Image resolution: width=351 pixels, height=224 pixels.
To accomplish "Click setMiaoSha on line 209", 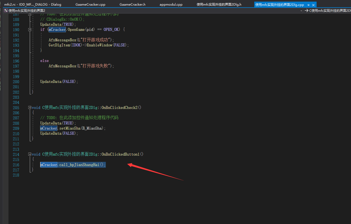I will point(70,128).
